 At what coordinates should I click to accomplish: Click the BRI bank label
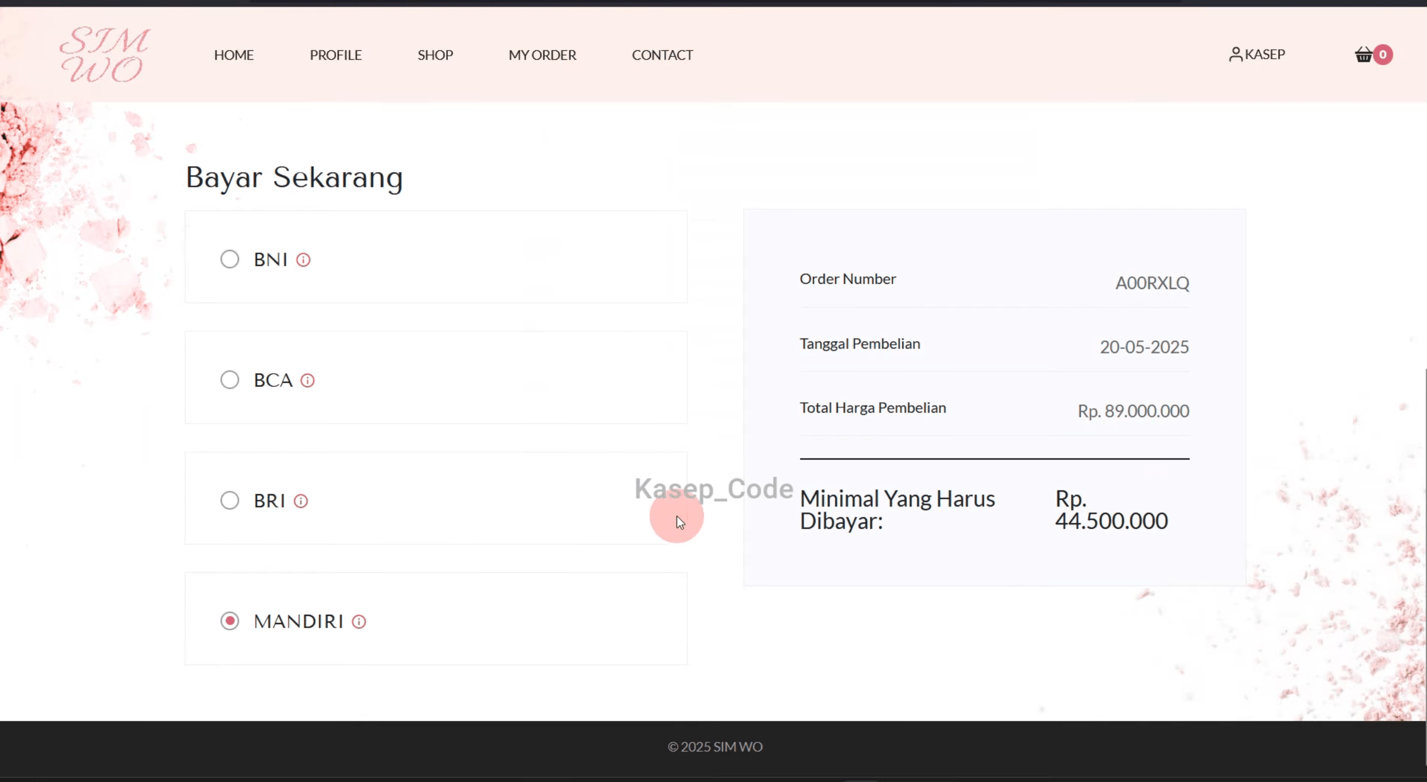point(270,501)
